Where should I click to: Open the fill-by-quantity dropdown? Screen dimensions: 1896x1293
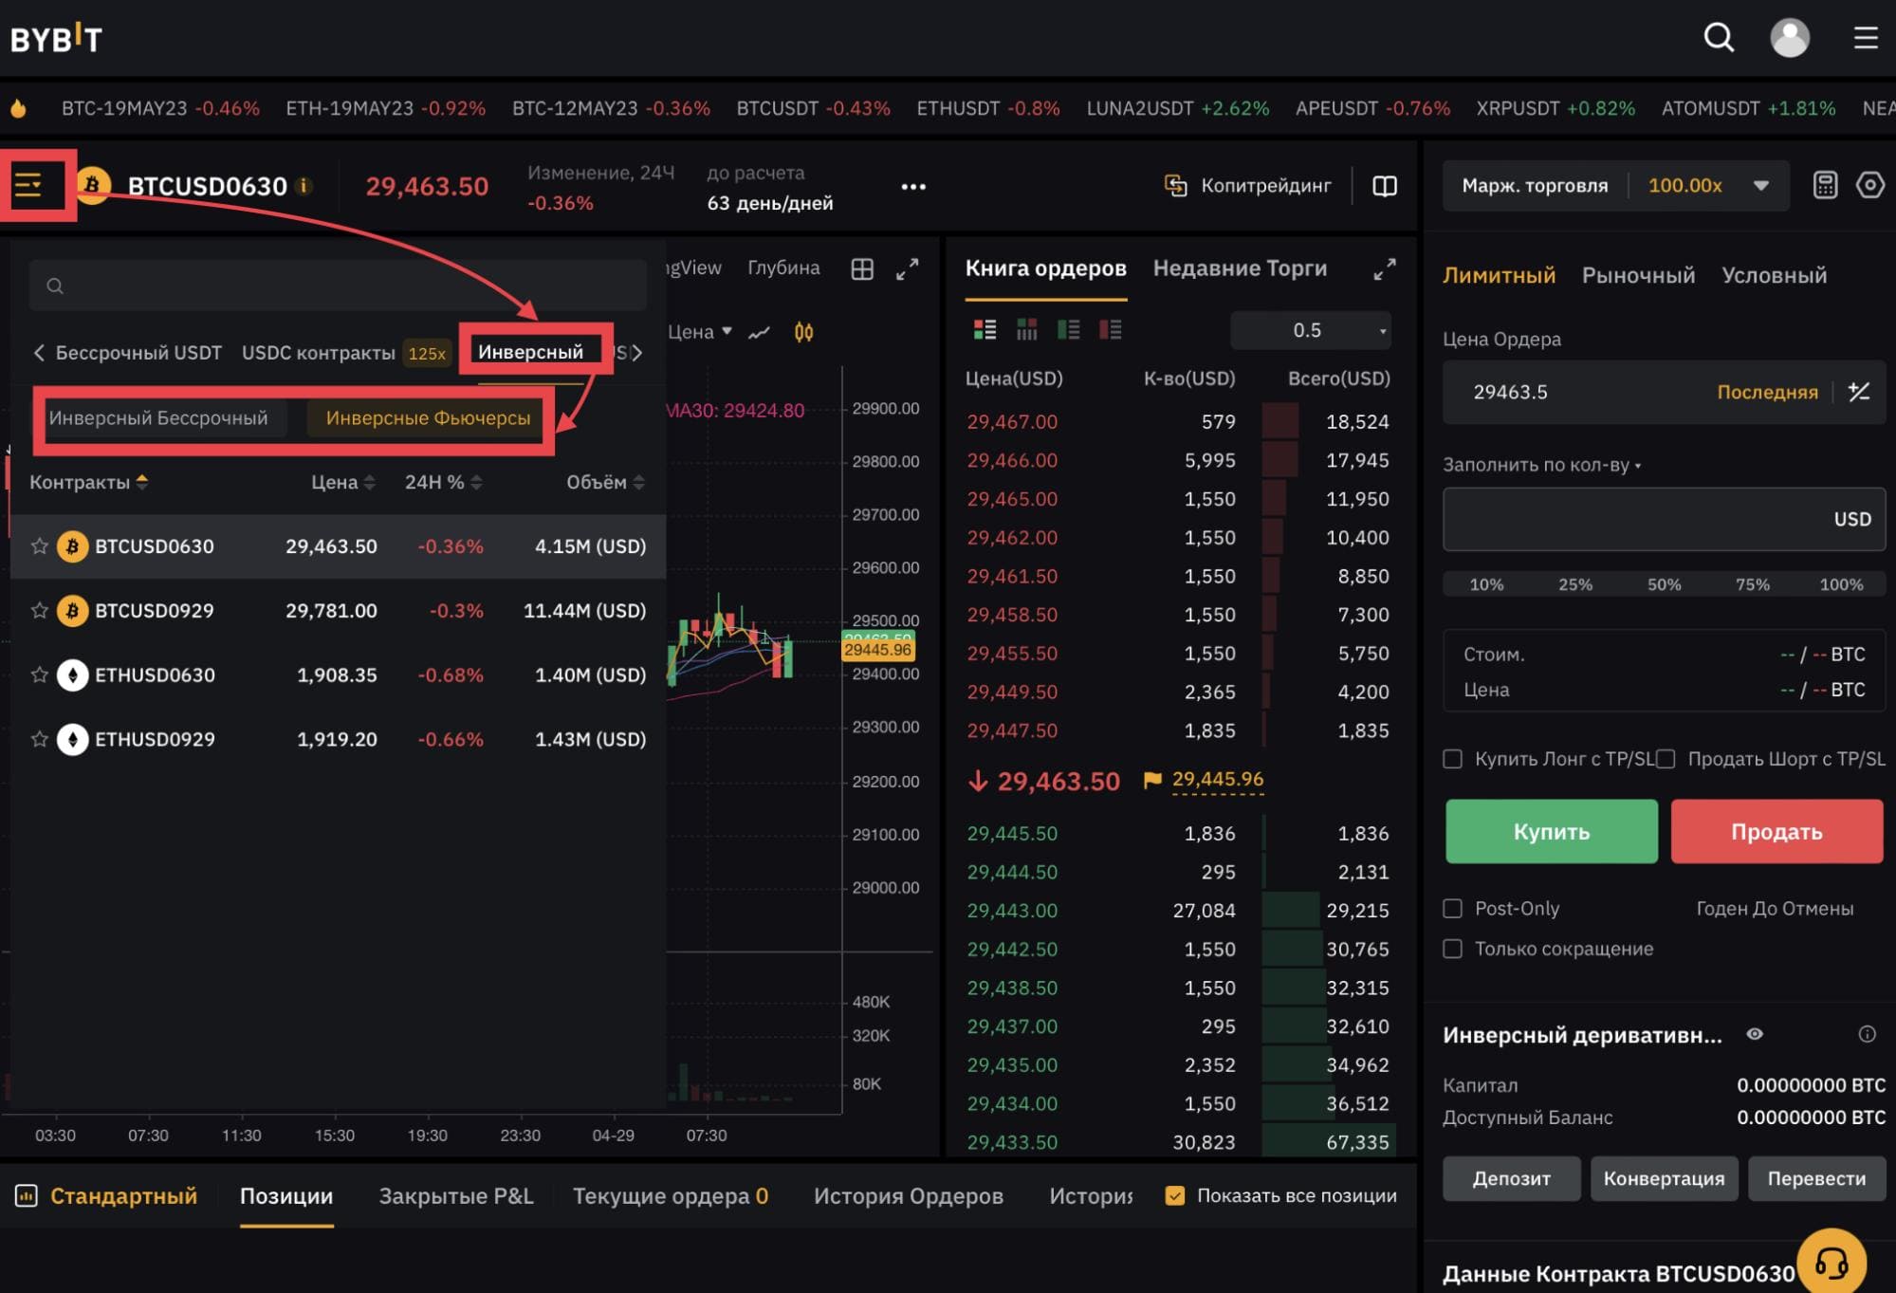(x=1541, y=465)
